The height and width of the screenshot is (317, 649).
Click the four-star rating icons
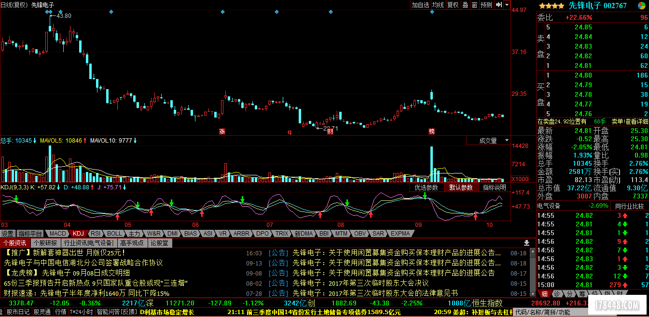coord(552,6)
